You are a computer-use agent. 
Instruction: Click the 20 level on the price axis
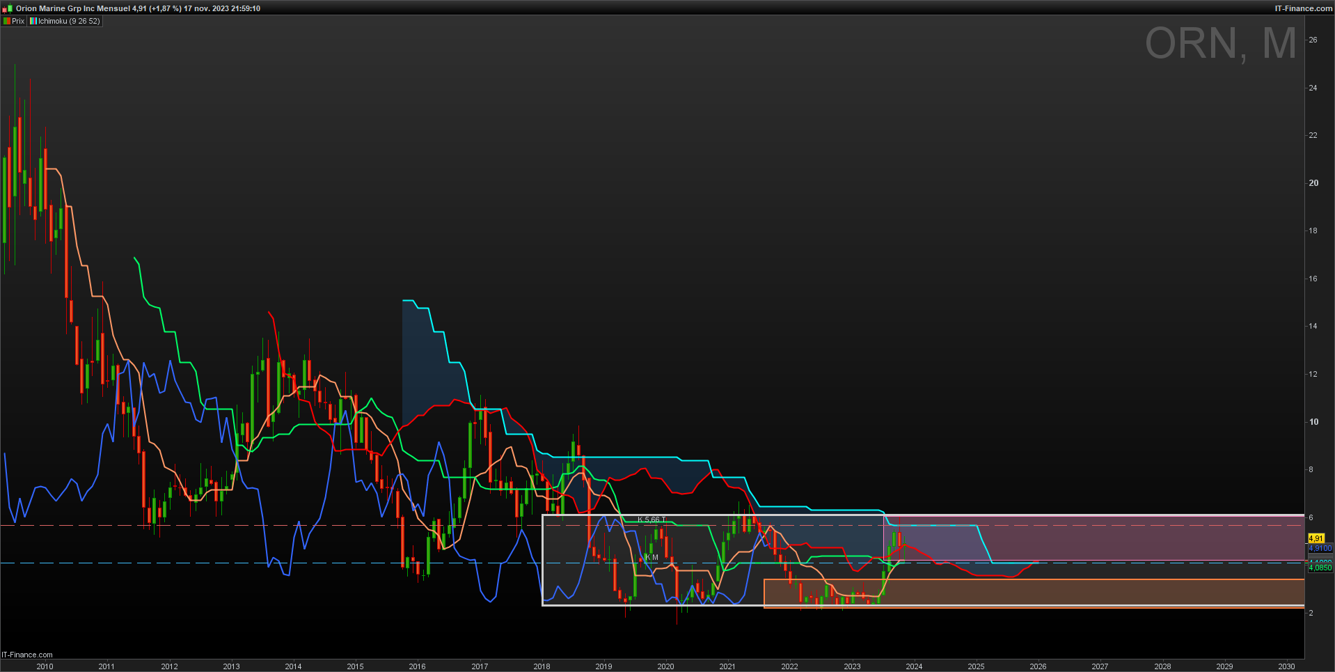1313,183
